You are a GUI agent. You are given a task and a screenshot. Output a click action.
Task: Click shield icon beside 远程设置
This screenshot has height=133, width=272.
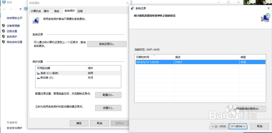click(x=4, y=31)
